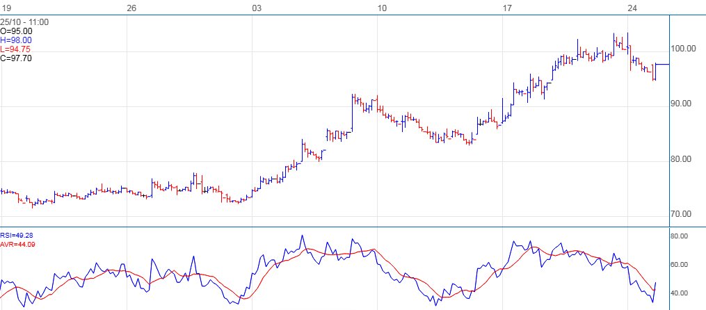This screenshot has width=706, height=310.
Task: Click the 60.00 RSI scale label
Action: point(680,265)
